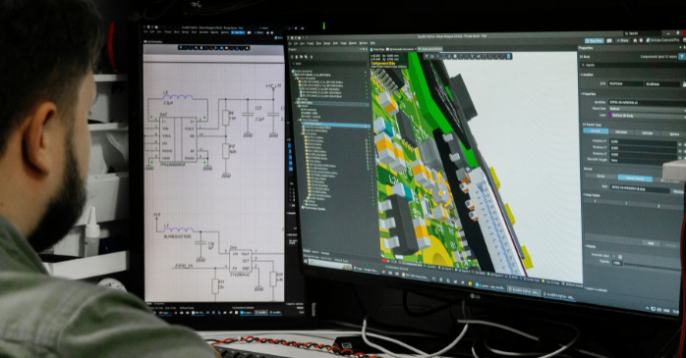The image size is (686, 358).
Task: Select Embed Model as source
Action: (635, 179)
